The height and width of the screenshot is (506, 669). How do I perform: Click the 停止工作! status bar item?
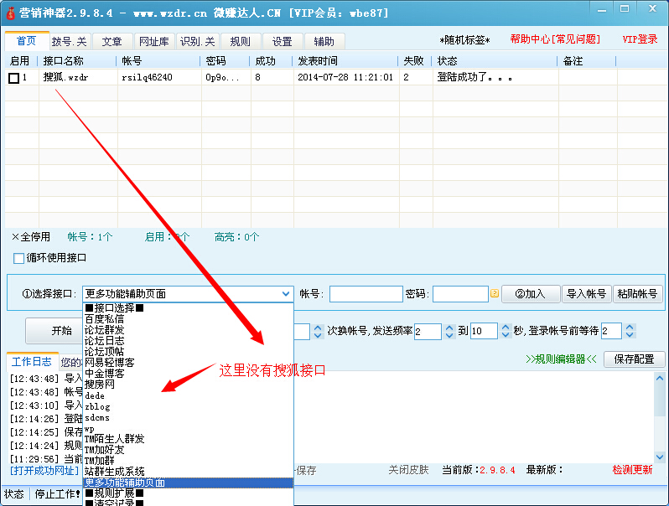point(57,494)
